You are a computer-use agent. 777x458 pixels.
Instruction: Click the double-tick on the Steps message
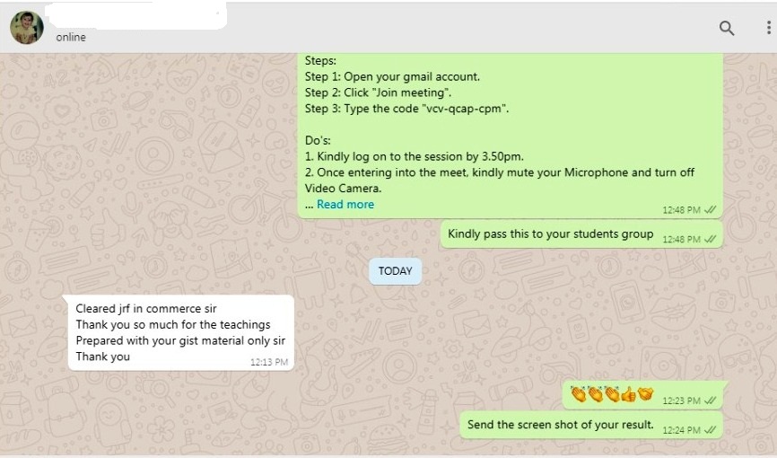click(x=710, y=210)
